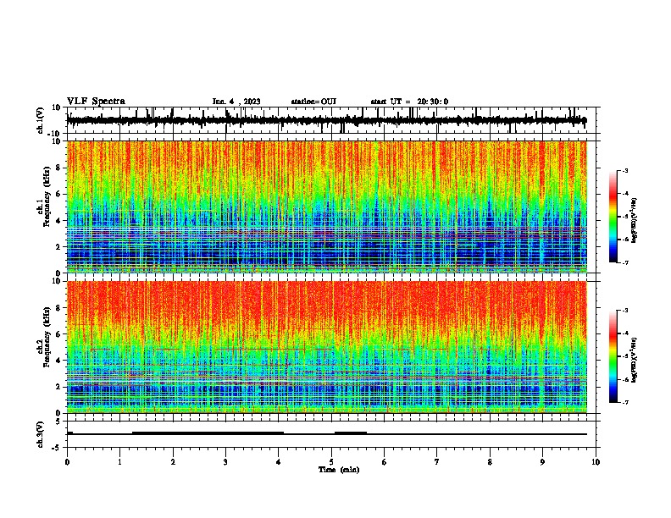Viewport: 671px width, 518px height.
Task: Click the time axis tick label "8"
Action: coord(490,461)
